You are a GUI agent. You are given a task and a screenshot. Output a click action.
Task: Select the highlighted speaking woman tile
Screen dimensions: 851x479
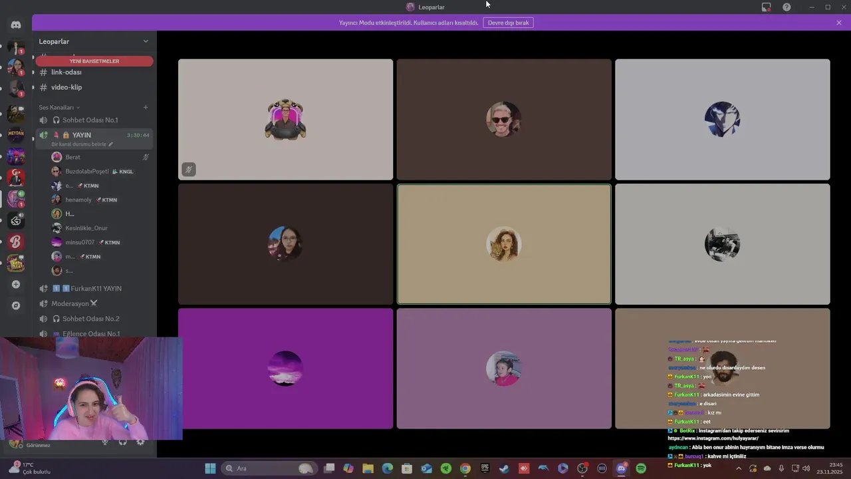504,244
